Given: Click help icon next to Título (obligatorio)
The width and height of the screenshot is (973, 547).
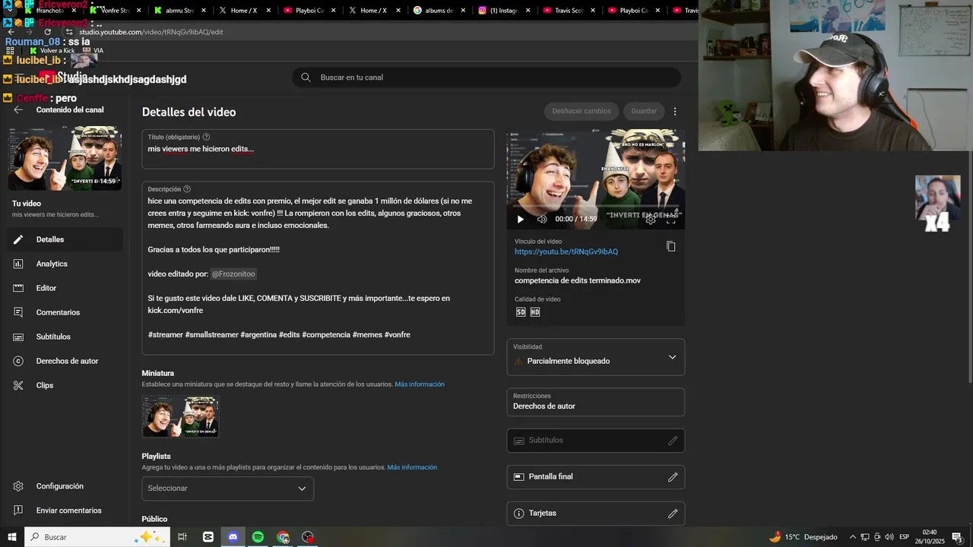Looking at the screenshot, I should pos(206,137).
